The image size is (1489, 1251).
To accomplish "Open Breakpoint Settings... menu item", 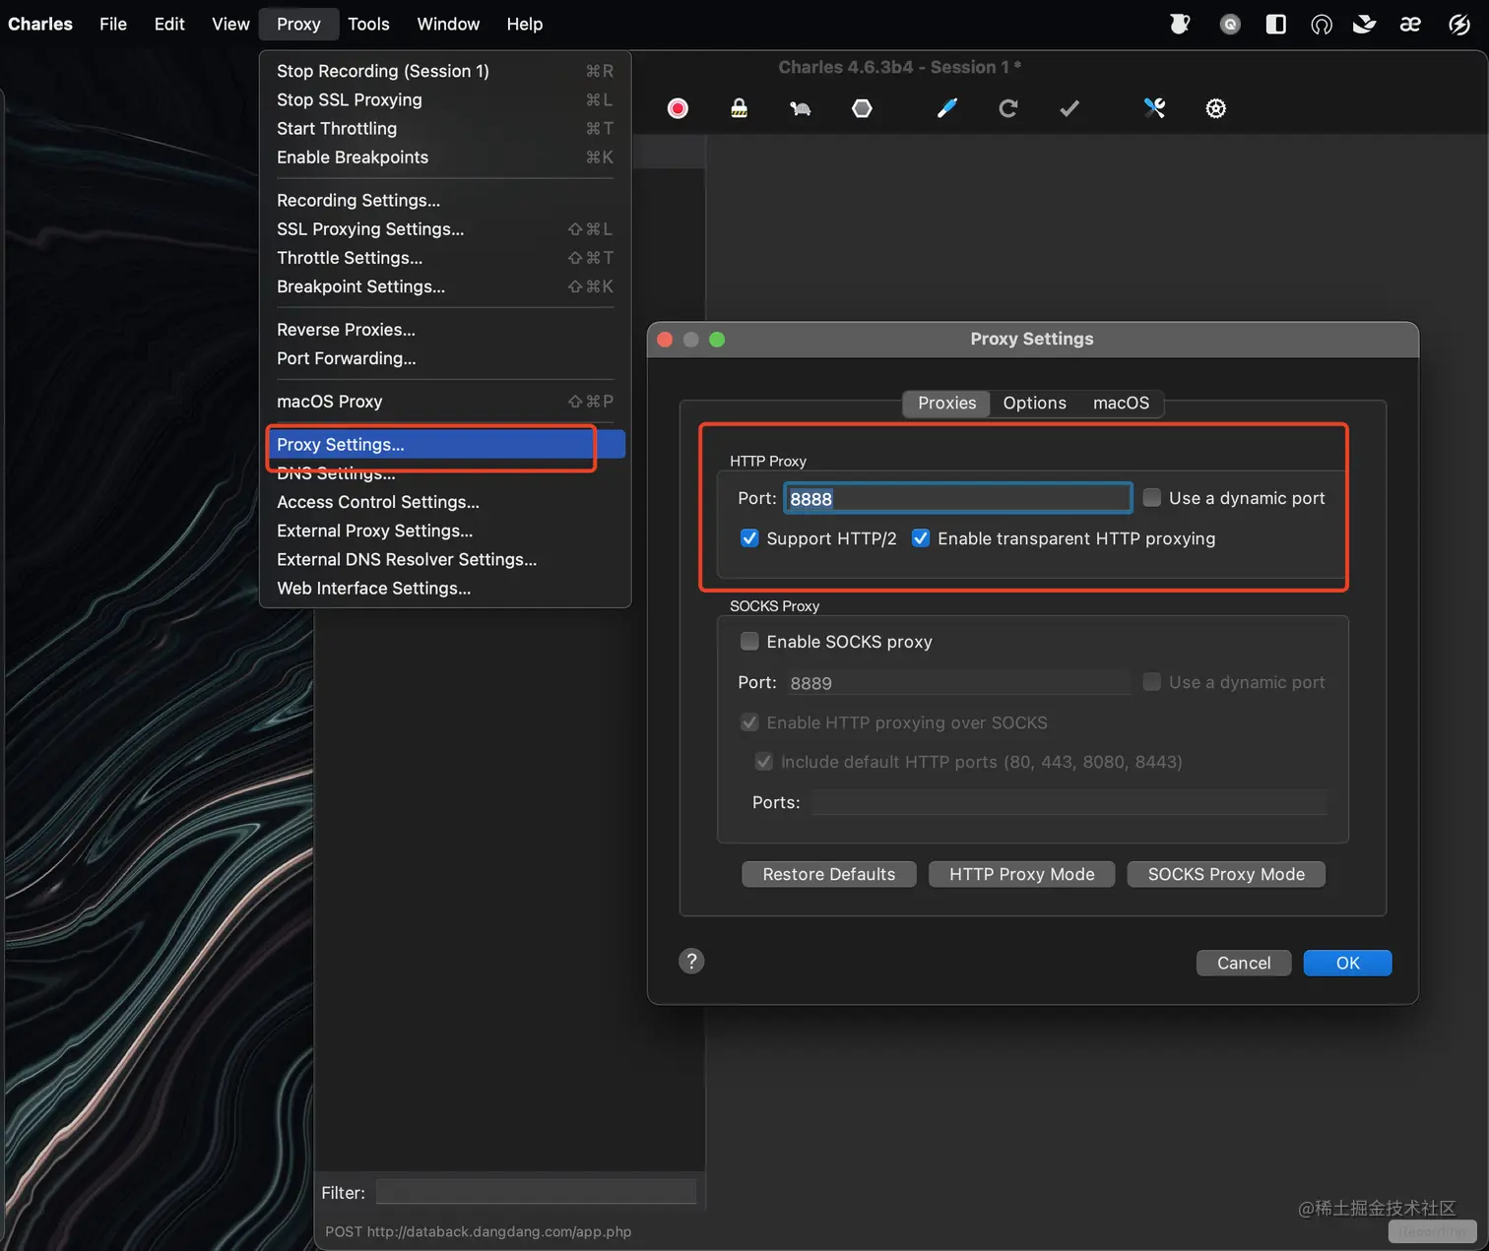I will tap(445, 286).
